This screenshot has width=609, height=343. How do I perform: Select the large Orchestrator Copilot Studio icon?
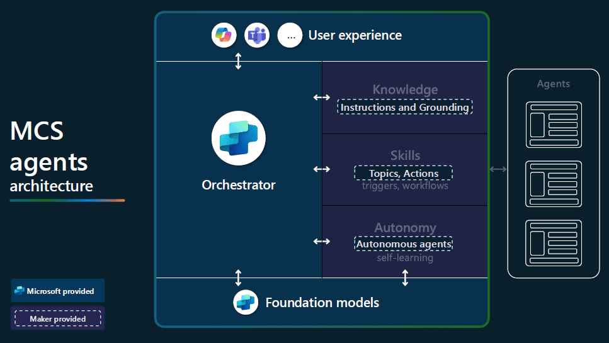coord(239,138)
